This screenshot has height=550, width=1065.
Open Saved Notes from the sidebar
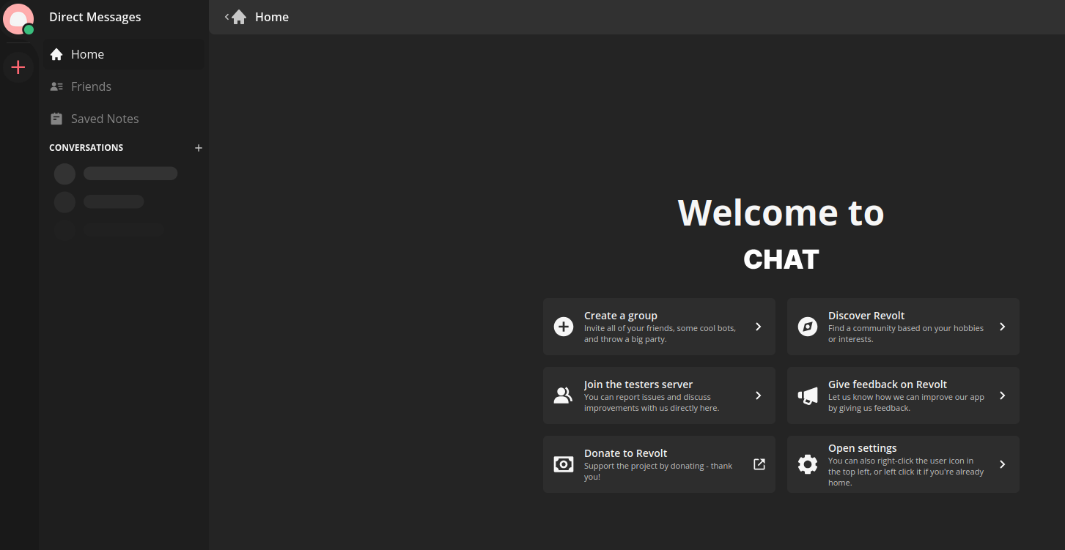coord(123,119)
